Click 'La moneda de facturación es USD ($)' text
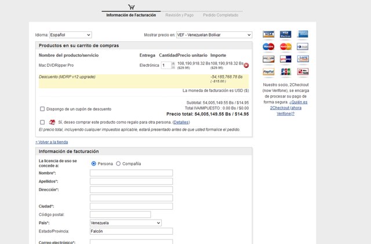This screenshot has height=244, width=371. point(216,91)
